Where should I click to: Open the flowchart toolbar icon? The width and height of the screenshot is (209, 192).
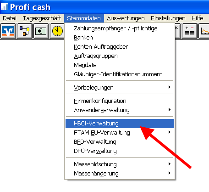click(25, 31)
